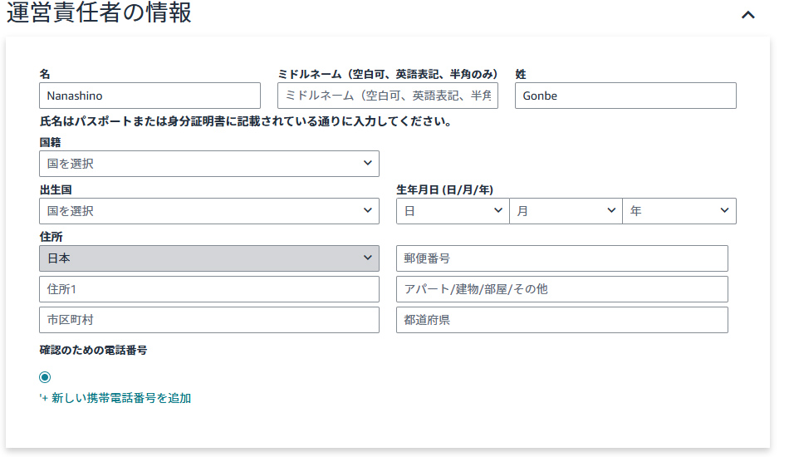Click 新しい携帯電話番号を追加 link
Viewport: 789px width, 457px height.
115,398
